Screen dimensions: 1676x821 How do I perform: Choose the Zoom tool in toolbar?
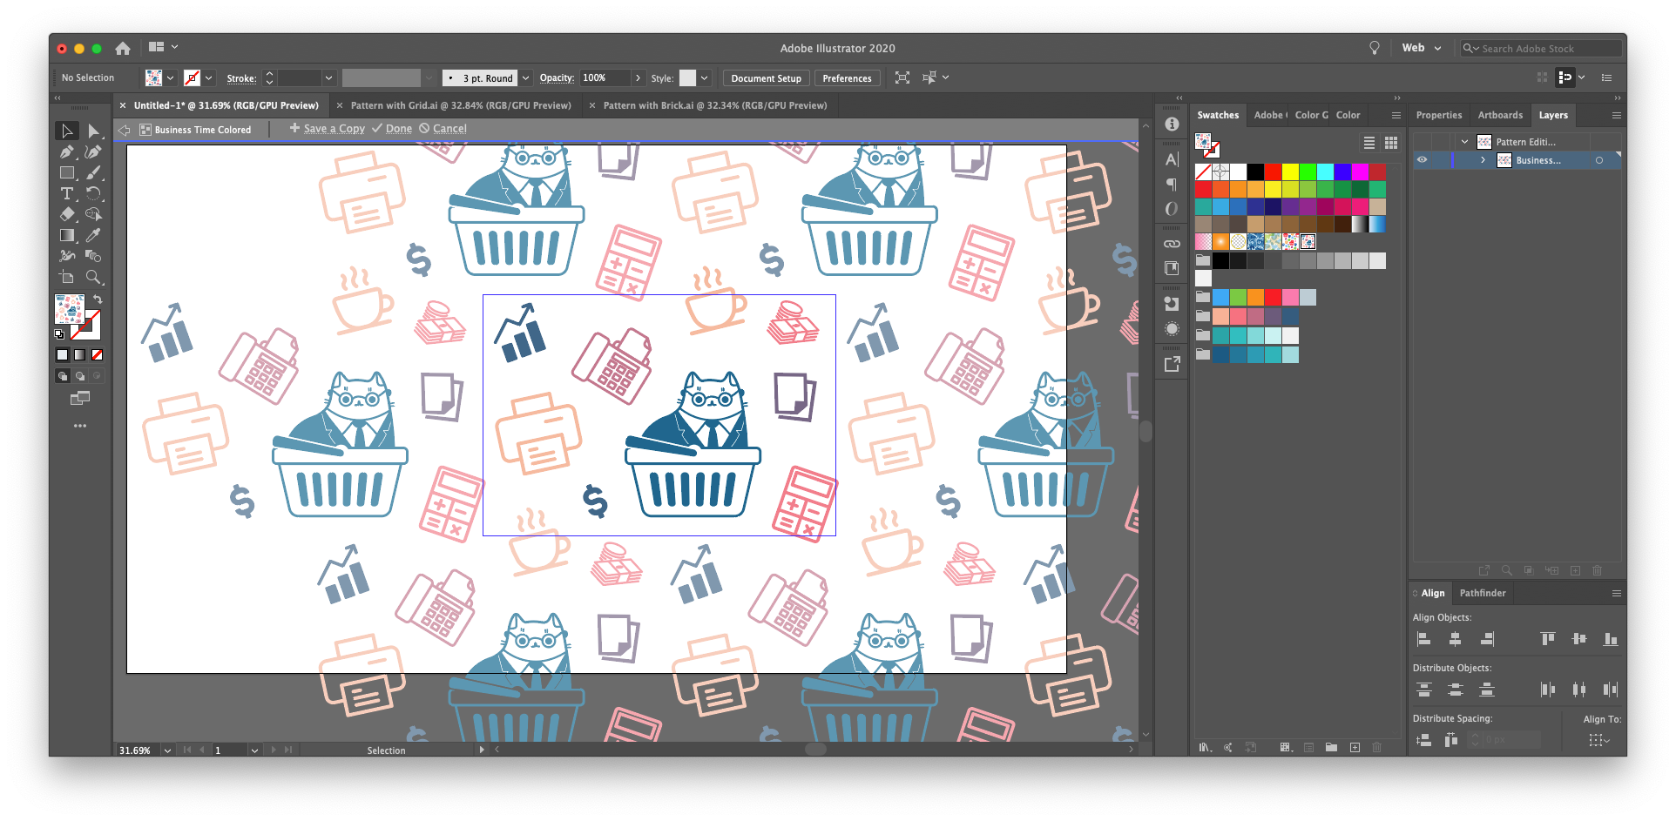[x=94, y=277]
